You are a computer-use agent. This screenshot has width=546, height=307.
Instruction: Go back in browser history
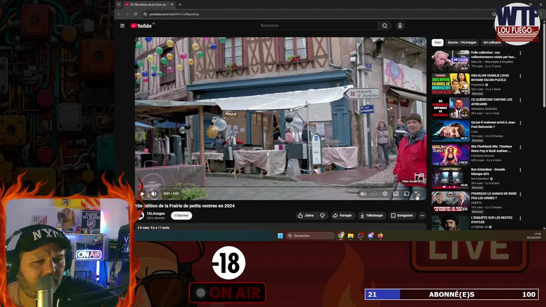click(119, 14)
